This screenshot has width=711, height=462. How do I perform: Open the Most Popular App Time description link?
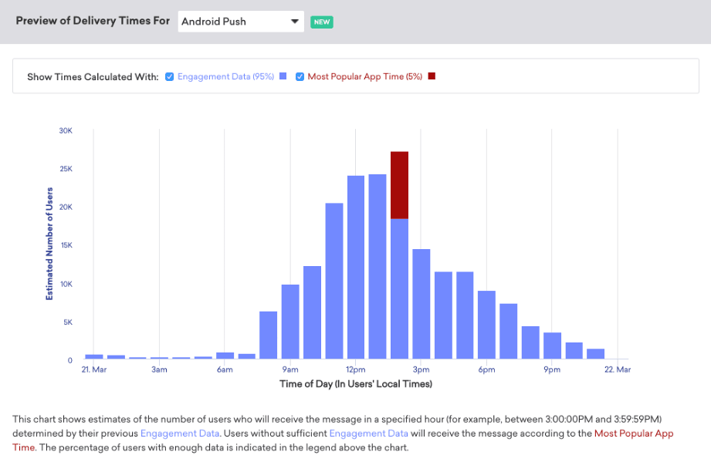[x=633, y=433]
